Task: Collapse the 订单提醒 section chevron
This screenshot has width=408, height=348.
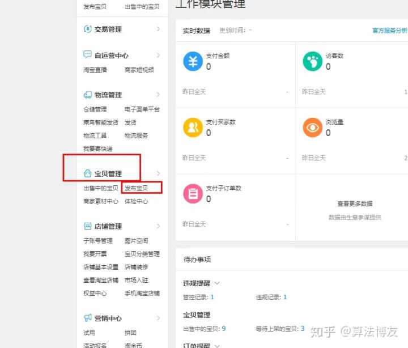Action: (x=217, y=346)
